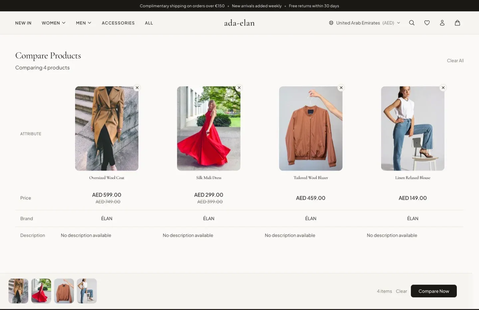Screen dimensions: 479x310
Task: Click the account profile icon
Action: coord(442,23)
